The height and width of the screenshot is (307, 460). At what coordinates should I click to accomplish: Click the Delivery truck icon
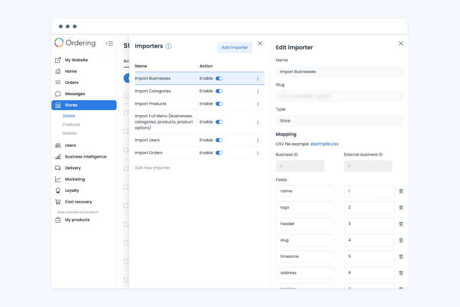point(58,168)
